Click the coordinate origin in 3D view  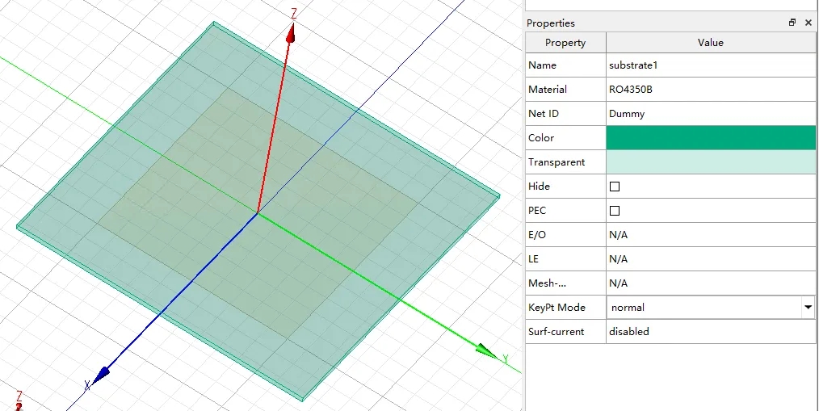[258, 212]
